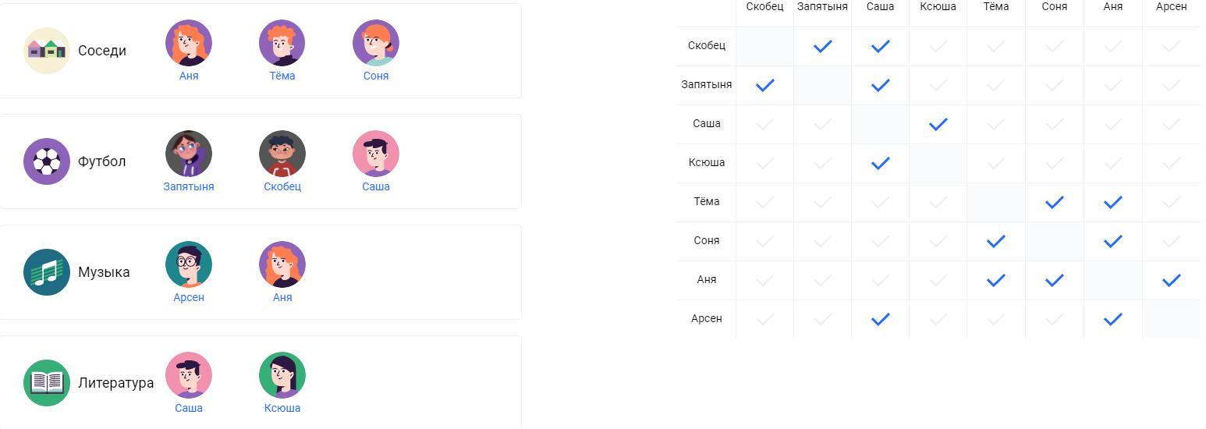This screenshot has width=1206, height=429.
Task: Click the Музыка notes group icon
Action: [x=47, y=272]
